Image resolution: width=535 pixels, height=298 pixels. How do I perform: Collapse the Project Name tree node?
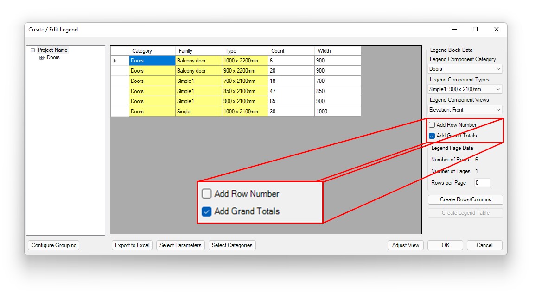coord(32,50)
